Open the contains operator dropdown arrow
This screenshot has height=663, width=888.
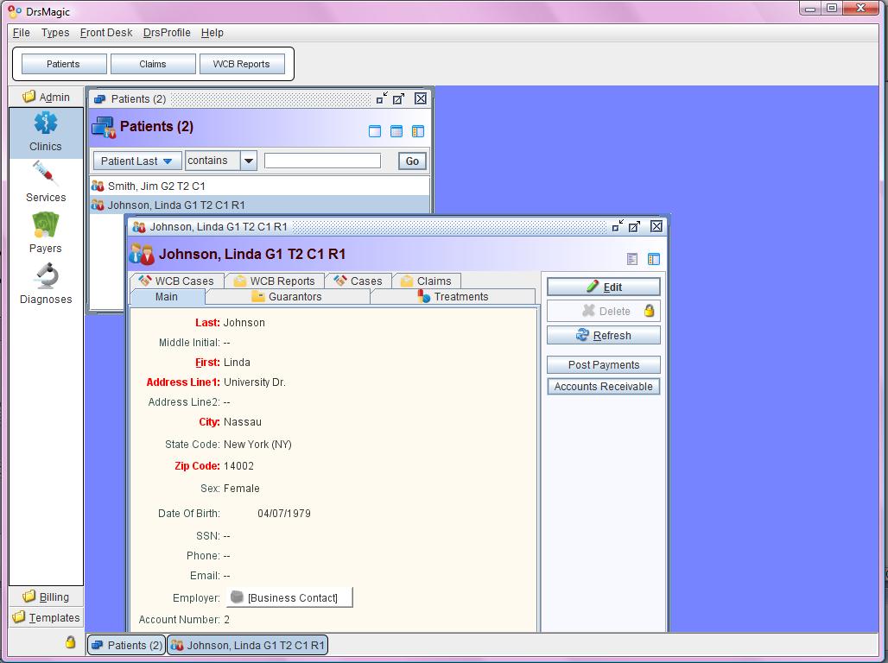249,161
